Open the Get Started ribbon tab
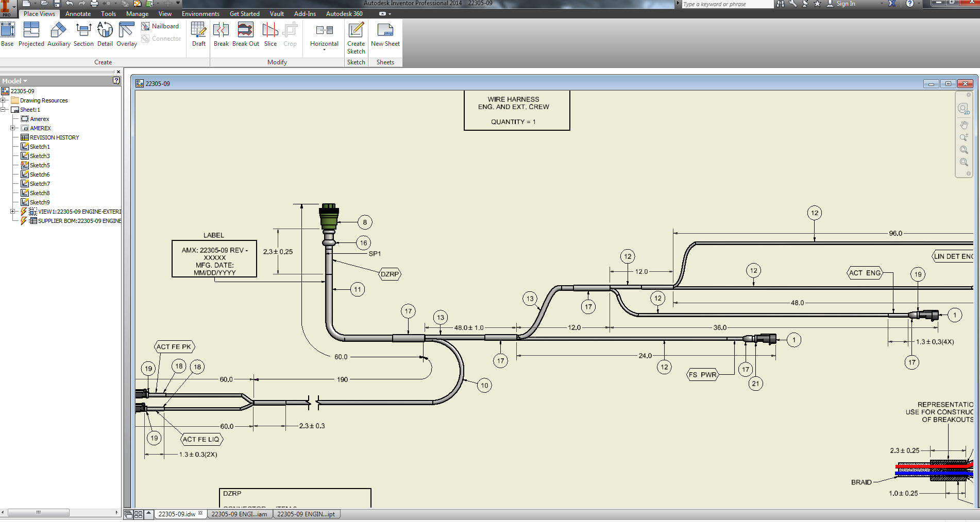 (244, 14)
